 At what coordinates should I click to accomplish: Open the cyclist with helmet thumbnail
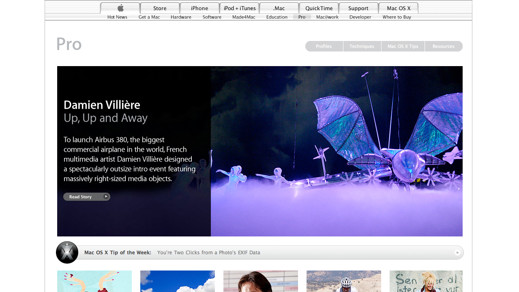point(344,281)
